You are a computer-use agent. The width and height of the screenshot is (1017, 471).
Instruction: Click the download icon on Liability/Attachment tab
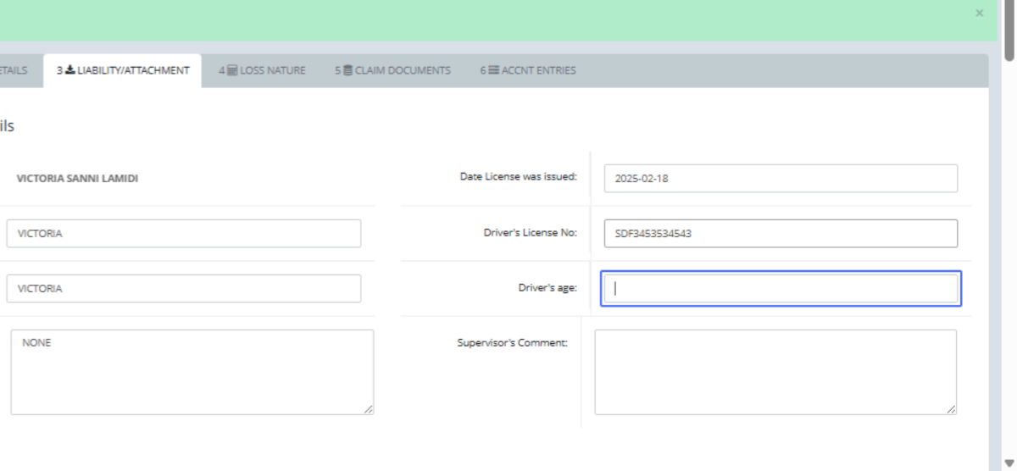(70, 70)
